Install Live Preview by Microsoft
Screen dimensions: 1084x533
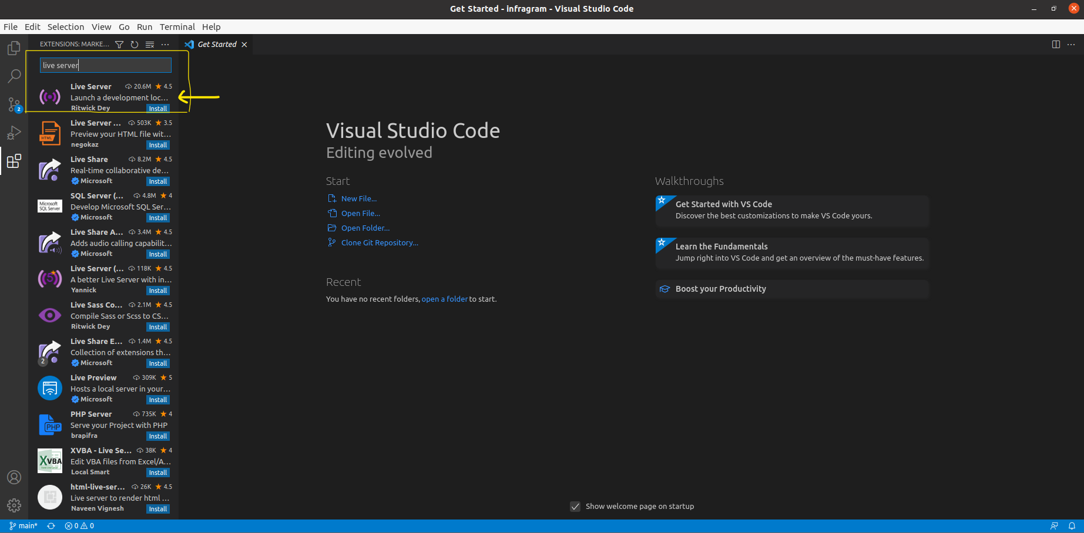(x=158, y=400)
